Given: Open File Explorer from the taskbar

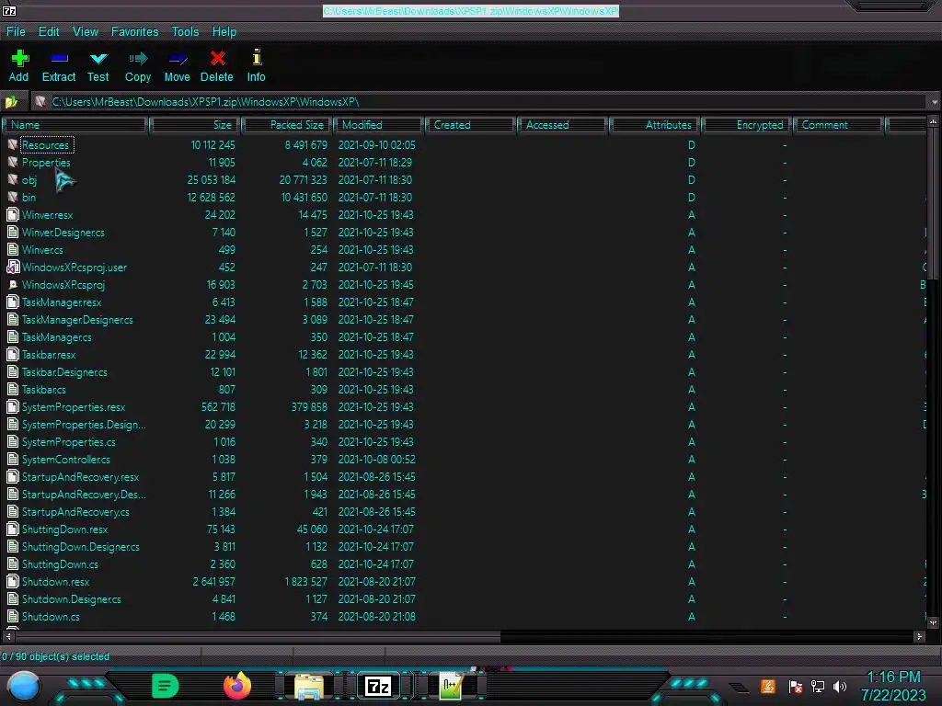Looking at the screenshot, I should [x=309, y=686].
